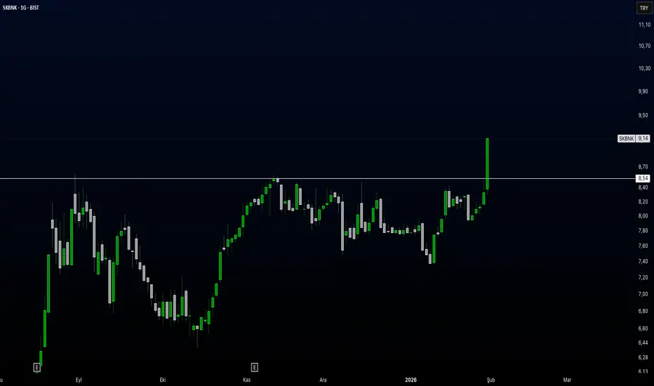Click the tall green breakout candle
This screenshot has width=654, height=386.
[487, 164]
